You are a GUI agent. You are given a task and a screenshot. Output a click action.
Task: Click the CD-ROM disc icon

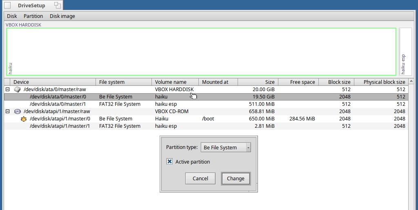pyautogui.click(x=17, y=112)
